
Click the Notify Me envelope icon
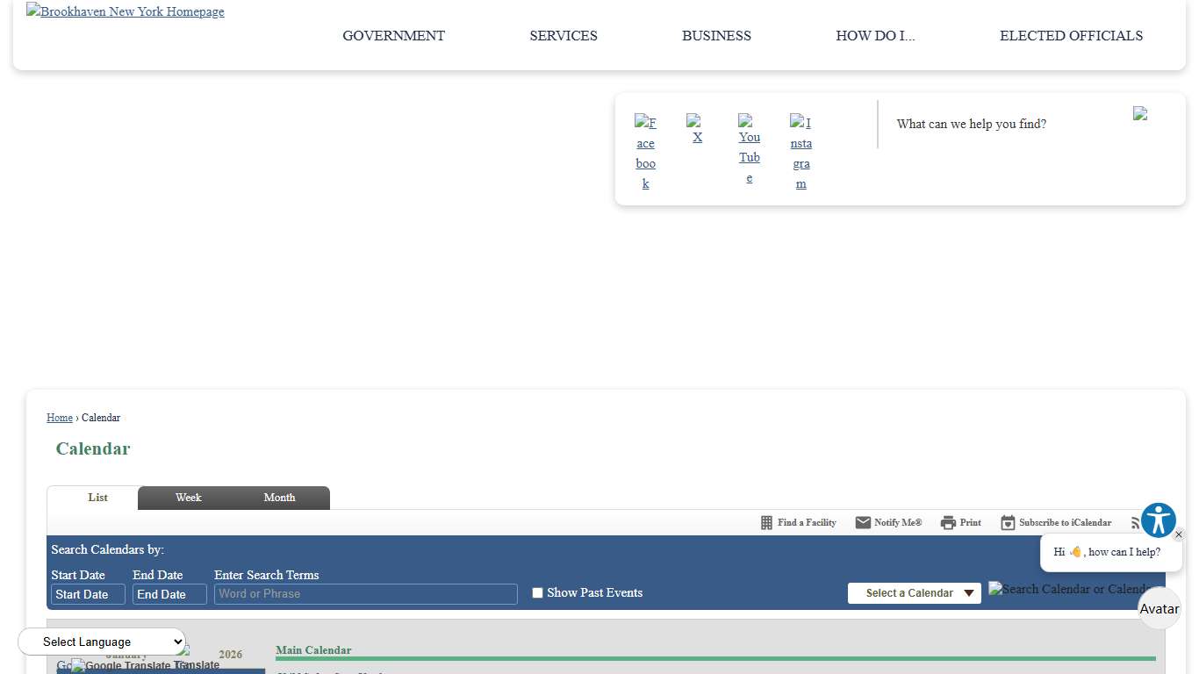[863, 523]
